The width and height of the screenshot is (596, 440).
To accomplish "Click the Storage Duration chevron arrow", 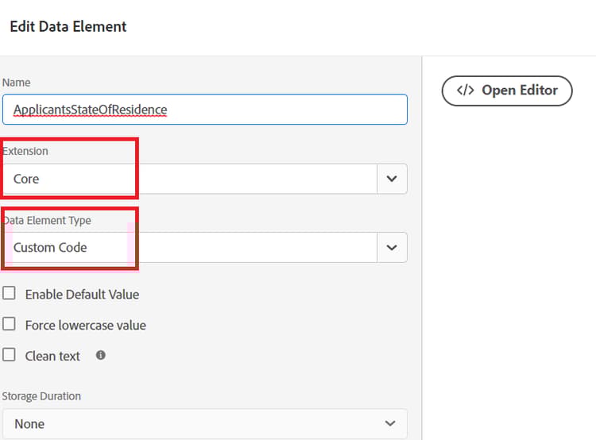I will [389, 423].
